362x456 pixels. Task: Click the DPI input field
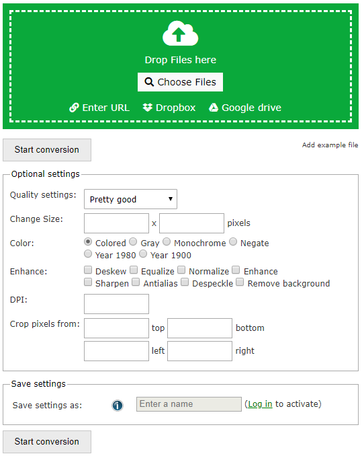(x=116, y=304)
